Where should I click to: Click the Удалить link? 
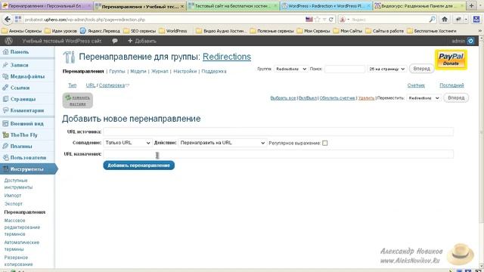366,98
